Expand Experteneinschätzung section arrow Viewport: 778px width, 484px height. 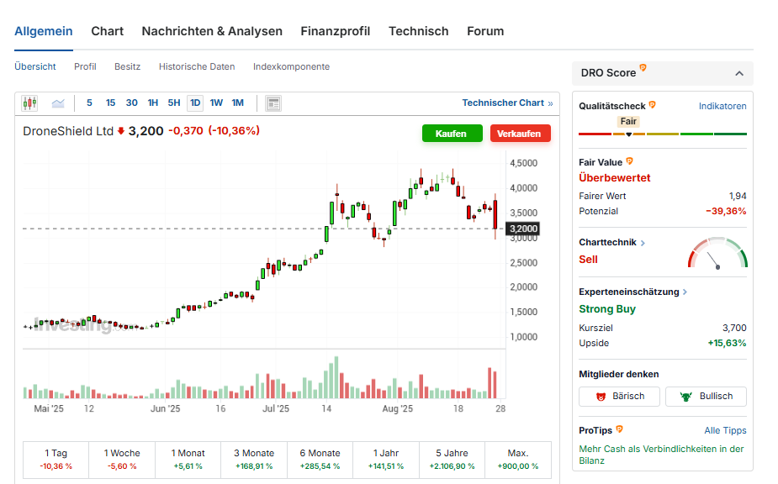click(x=685, y=292)
